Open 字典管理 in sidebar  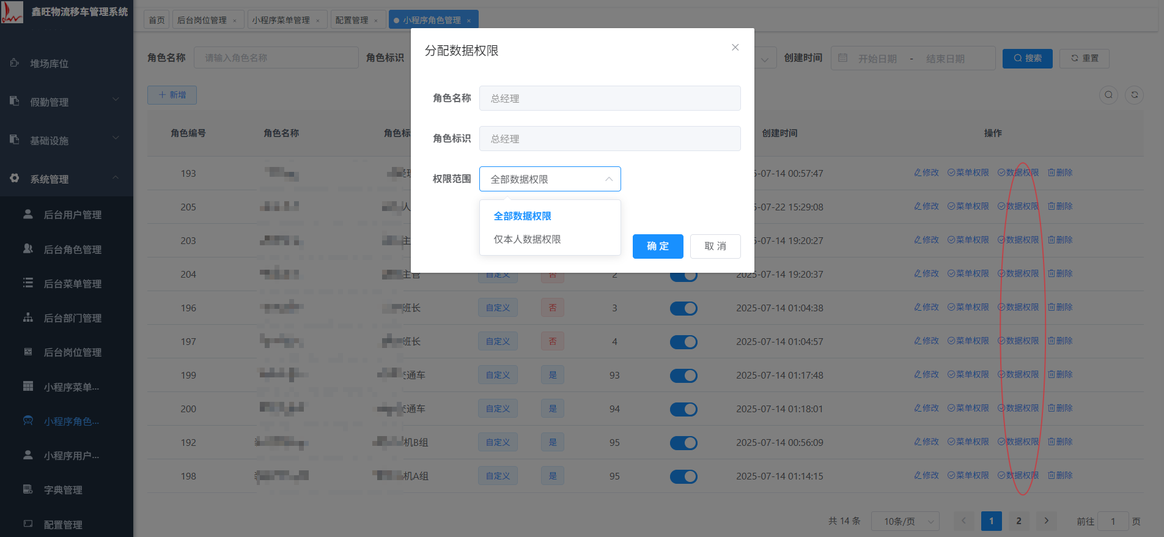[67, 490]
